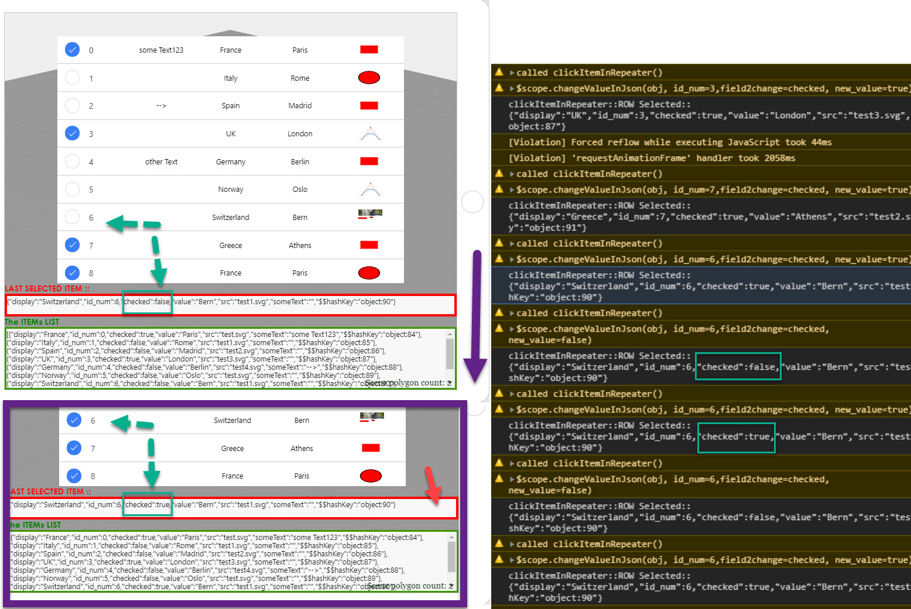The image size is (911, 609).
Task: Click the 'Madrid' value in the Spain row
Action: pos(300,105)
